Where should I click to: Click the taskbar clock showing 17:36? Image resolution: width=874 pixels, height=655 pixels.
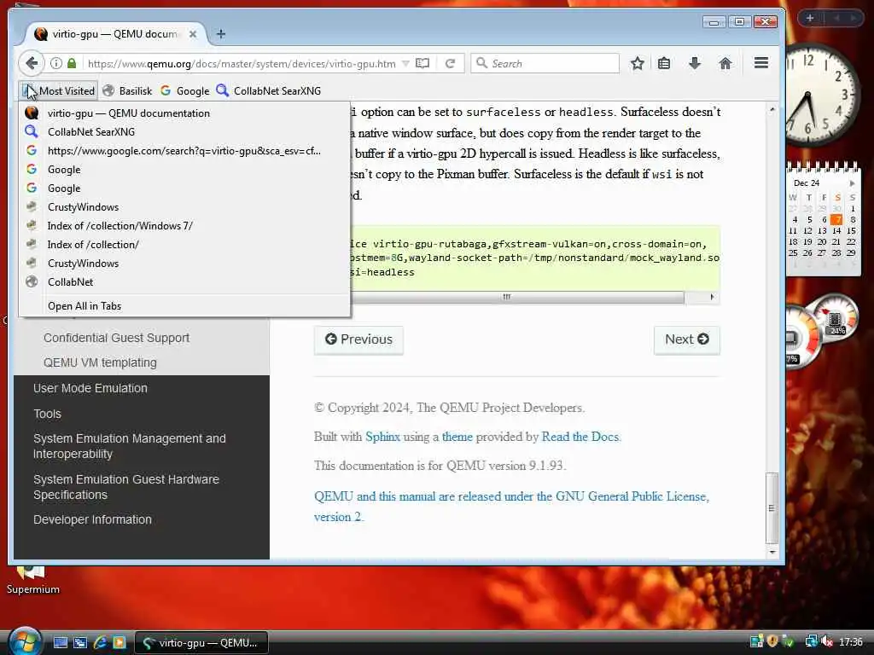(x=851, y=641)
